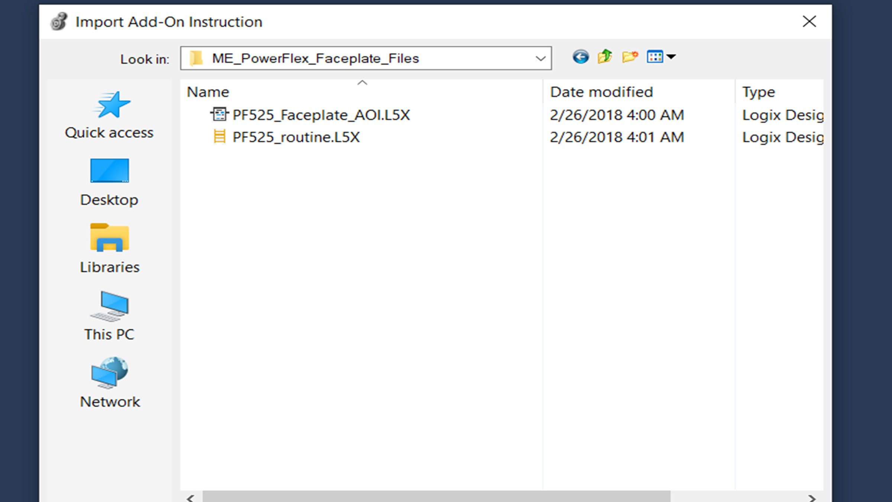Click scroll up arrow at top

(363, 82)
